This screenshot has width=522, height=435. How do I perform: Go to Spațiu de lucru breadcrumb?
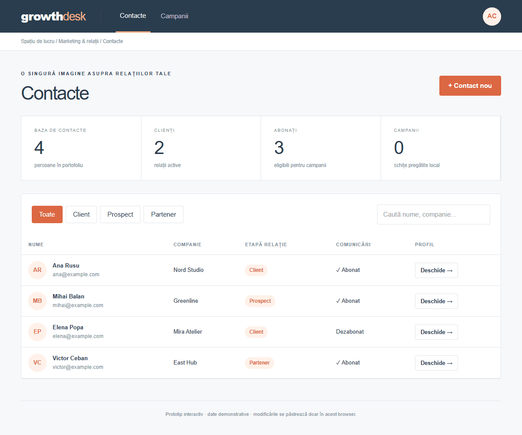[38, 41]
